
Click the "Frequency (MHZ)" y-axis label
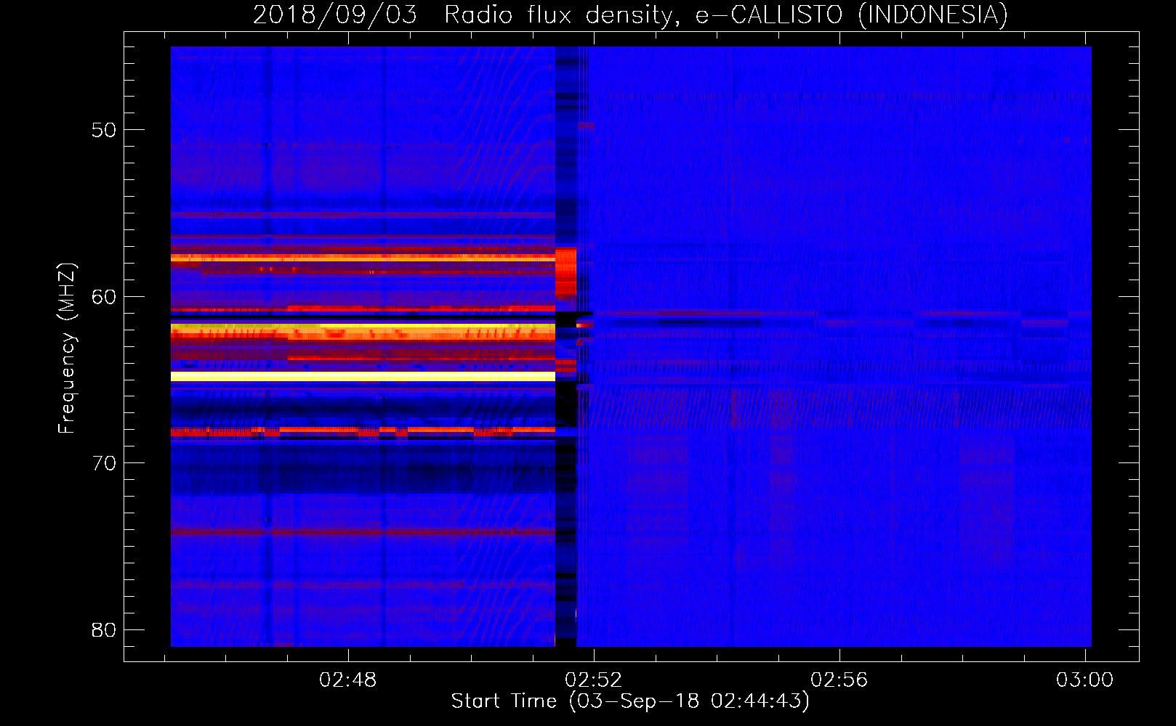(66, 348)
